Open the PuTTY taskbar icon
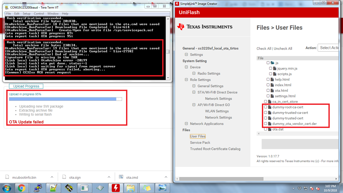Viewport: 343px width, 193px height. (38, 188)
